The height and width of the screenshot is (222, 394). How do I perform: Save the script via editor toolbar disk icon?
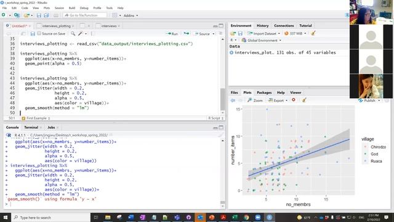pyautogui.click(x=33, y=33)
